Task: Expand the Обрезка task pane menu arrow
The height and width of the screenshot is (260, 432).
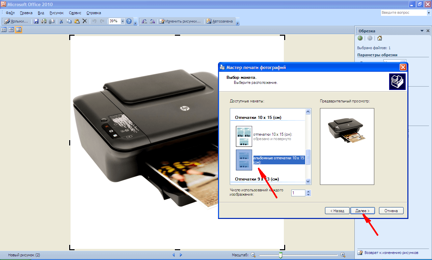Action: (422, 31)
